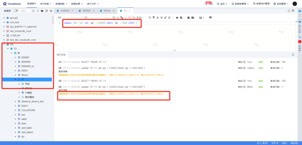Viewport: 302px width, 145px height.
Task: Click the CloudQuery logo
Action: [x=12, y=4]
